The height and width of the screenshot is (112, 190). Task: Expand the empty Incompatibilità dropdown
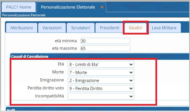[101, 96]
